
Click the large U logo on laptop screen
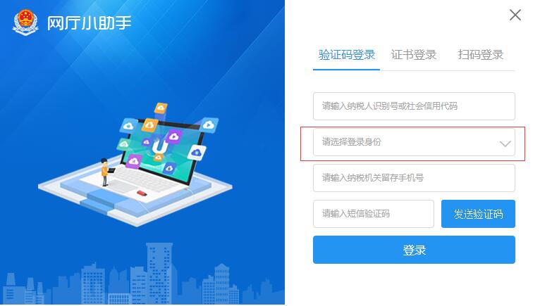tap(160, 146)
